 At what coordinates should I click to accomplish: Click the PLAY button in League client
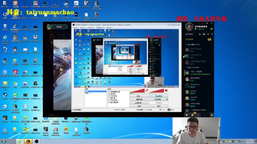tap(59, 27)
